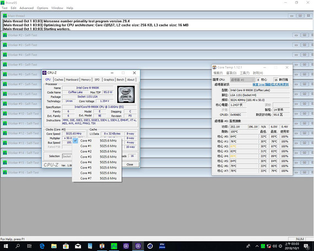Click the Intel driver update link in Core Temp
This screenshot has width=314, height=251.
pos(270,84)
